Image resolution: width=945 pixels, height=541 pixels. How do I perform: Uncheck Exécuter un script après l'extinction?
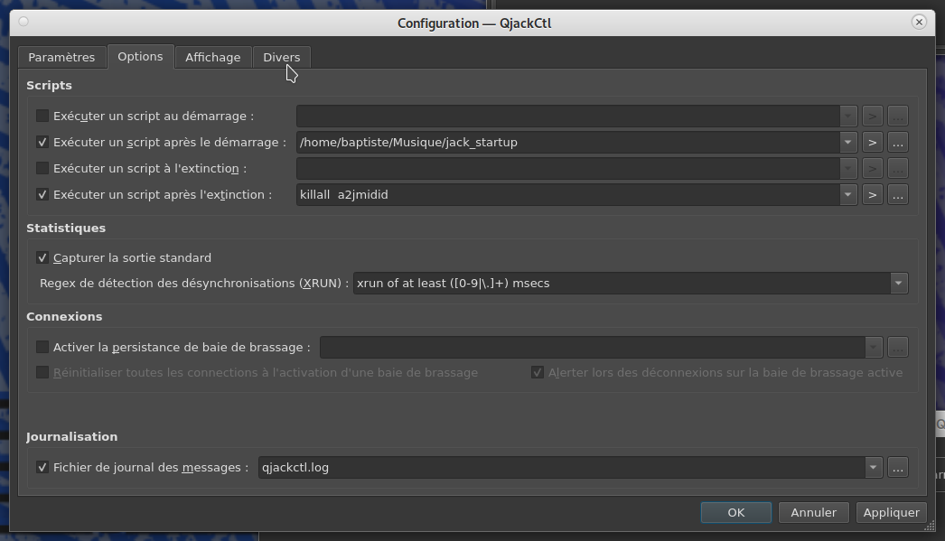[42, 194]
